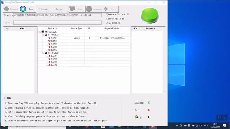
Task: Click the Stop button label
Action: 31,9
